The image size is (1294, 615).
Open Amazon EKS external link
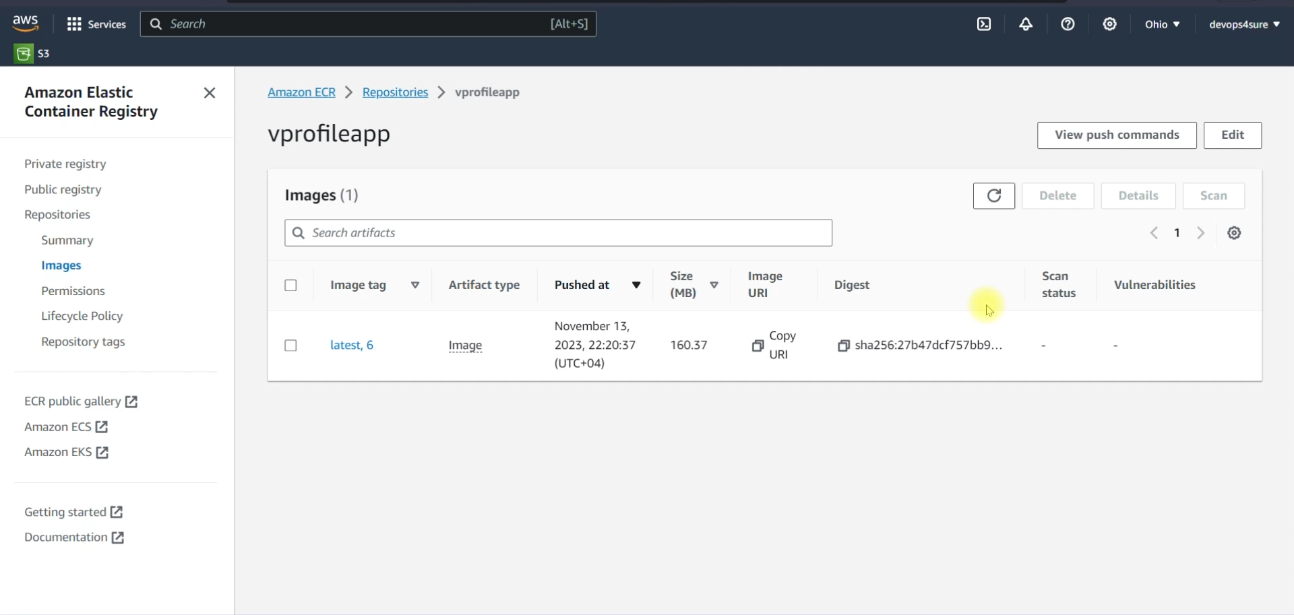tap(66, 452)
